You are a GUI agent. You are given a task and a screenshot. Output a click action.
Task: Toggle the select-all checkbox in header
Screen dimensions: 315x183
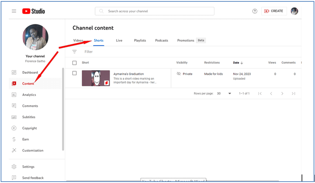pos(75,63)
